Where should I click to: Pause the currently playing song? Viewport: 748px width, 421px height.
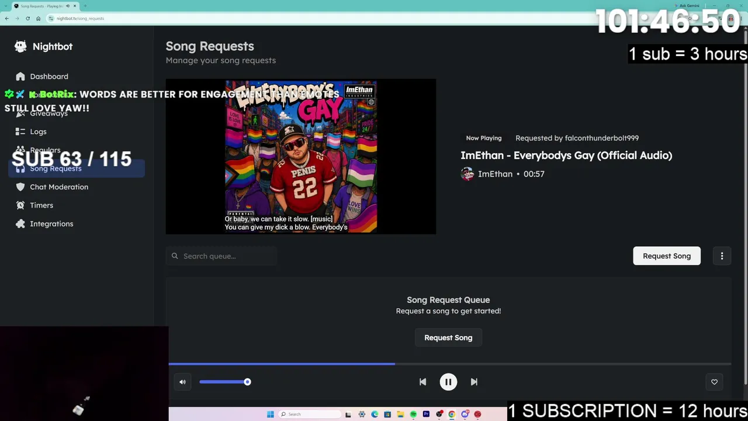pos(448,382)
